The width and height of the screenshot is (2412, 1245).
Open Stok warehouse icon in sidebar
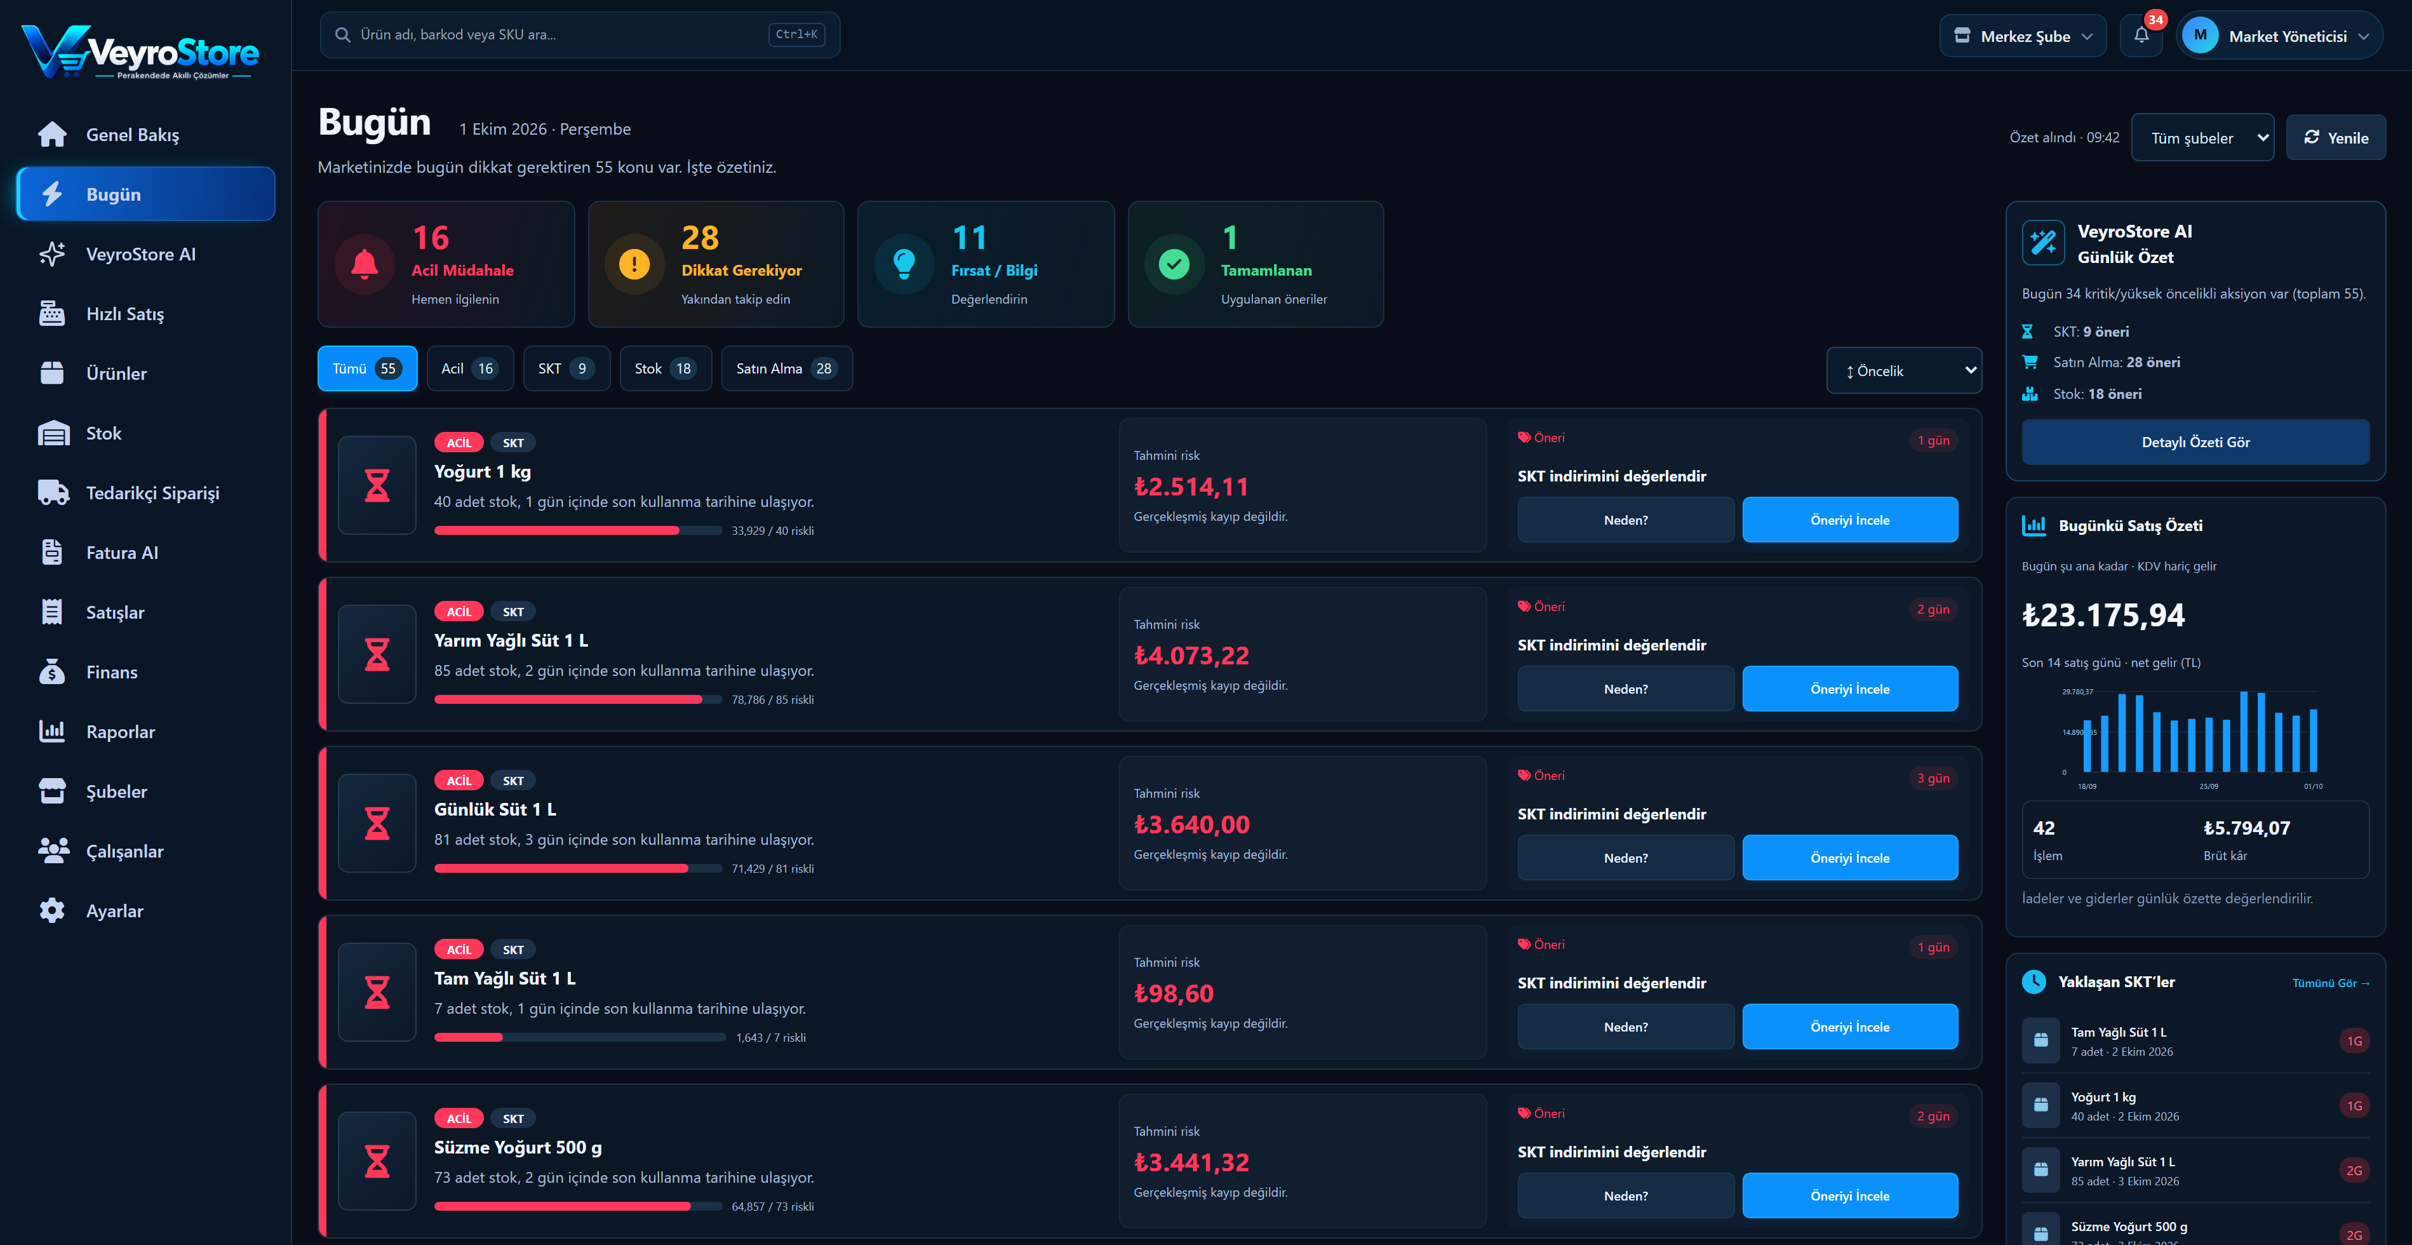point(53,433)
